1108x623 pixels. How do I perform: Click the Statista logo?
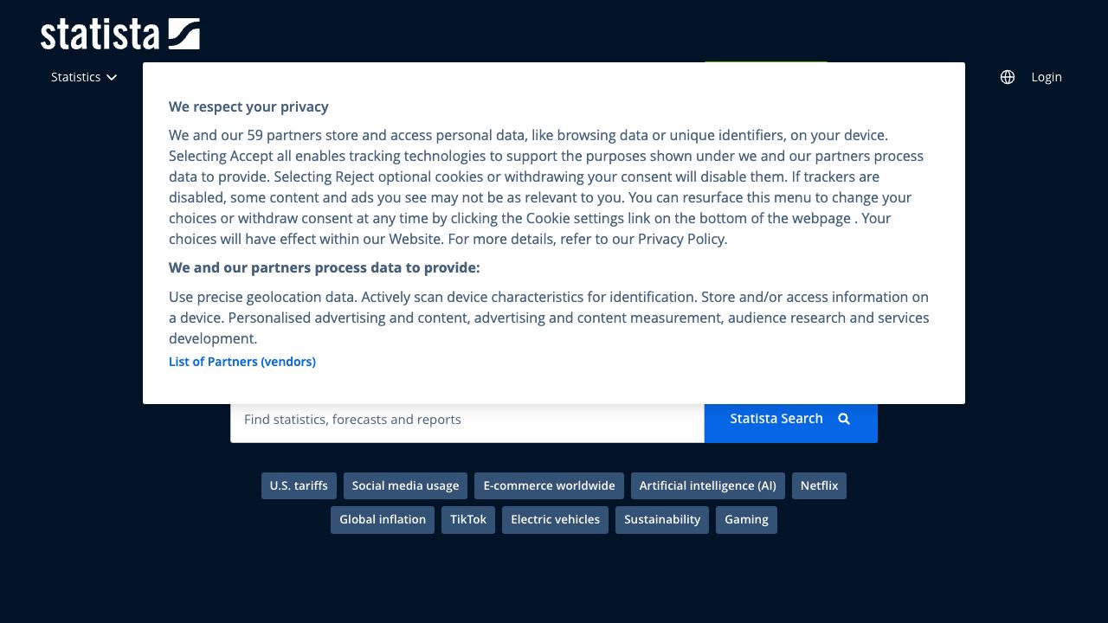(119, 34)
